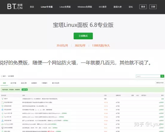Click the blue globe icon in plugin list
Image resolution: width=165 pixels, height=132 pixels.
pyautogui.click(x=2, y=110)
